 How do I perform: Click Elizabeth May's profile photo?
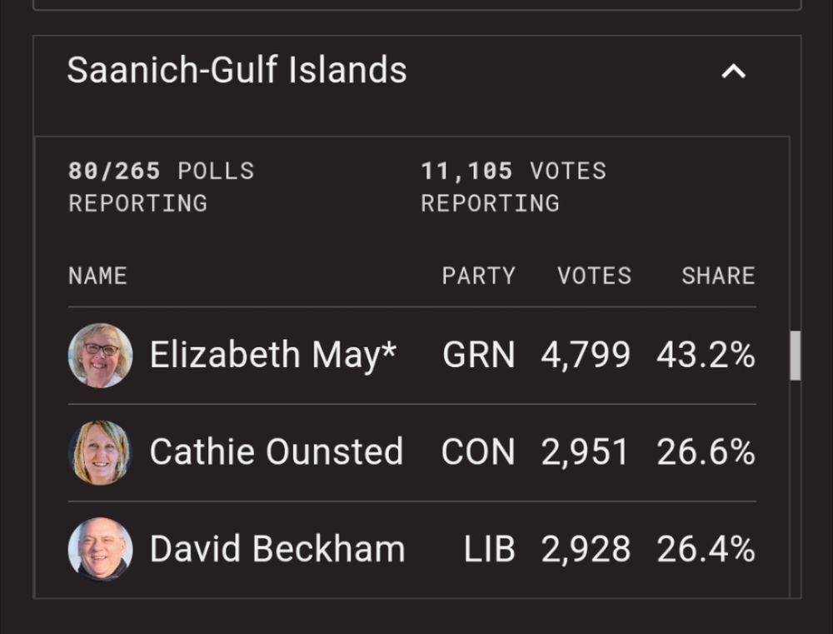click(x=100, y=355)
